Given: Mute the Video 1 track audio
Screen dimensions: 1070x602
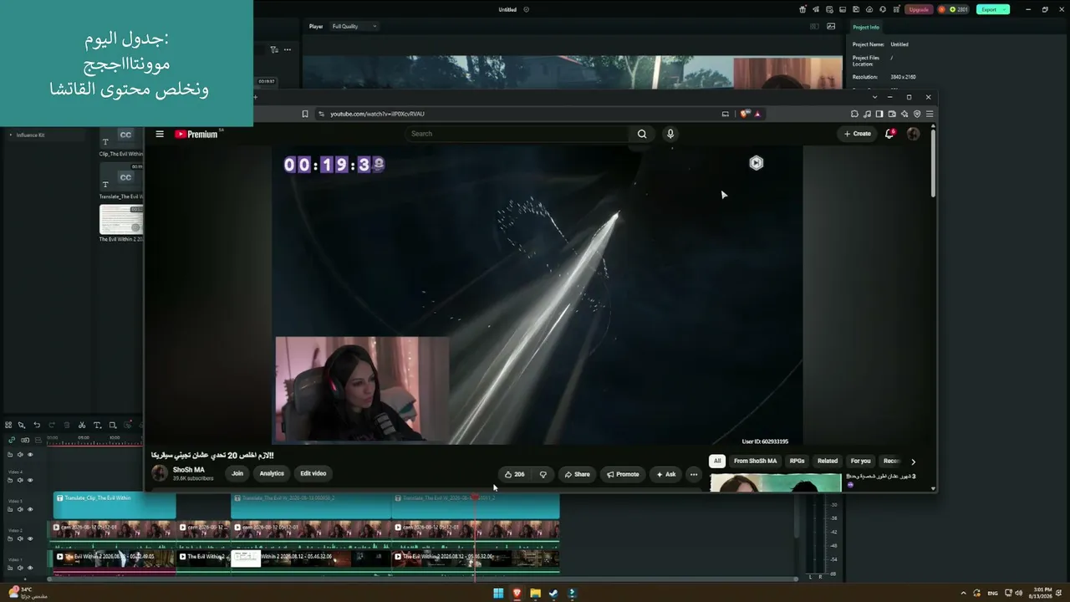Looking at the screenshot, I should (20, 568).
